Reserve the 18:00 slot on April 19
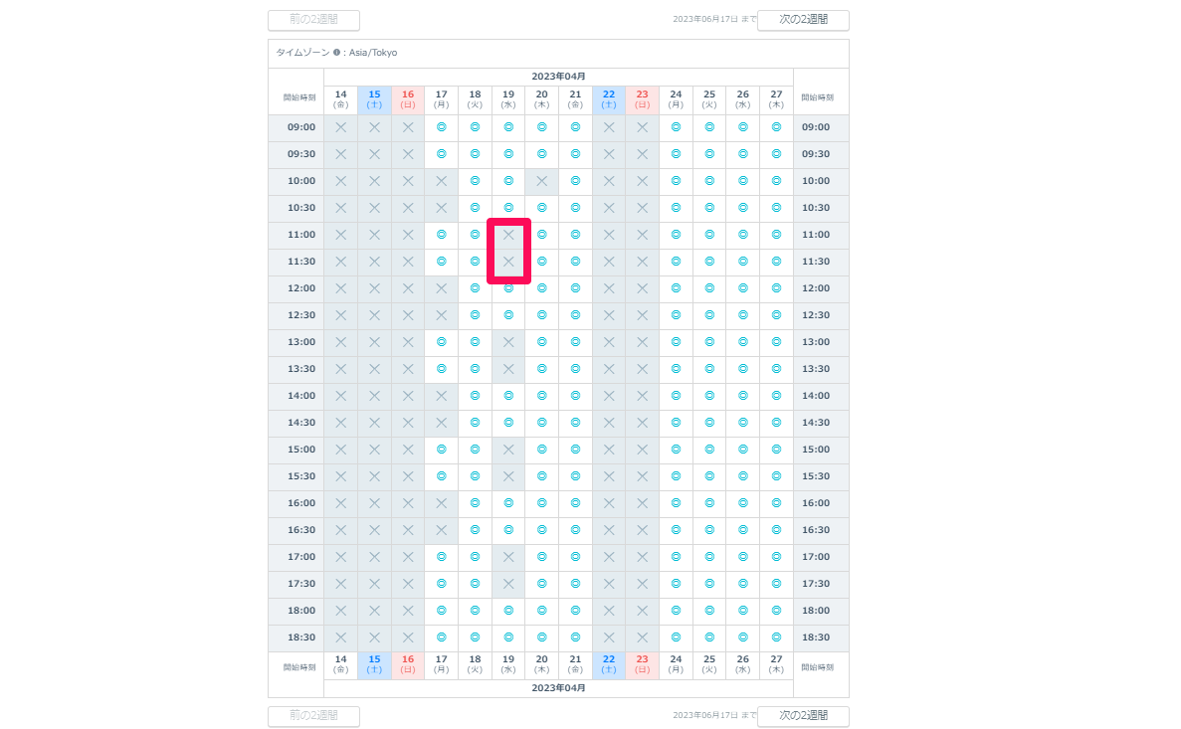Screen dimensions: 1181x729 508,611
